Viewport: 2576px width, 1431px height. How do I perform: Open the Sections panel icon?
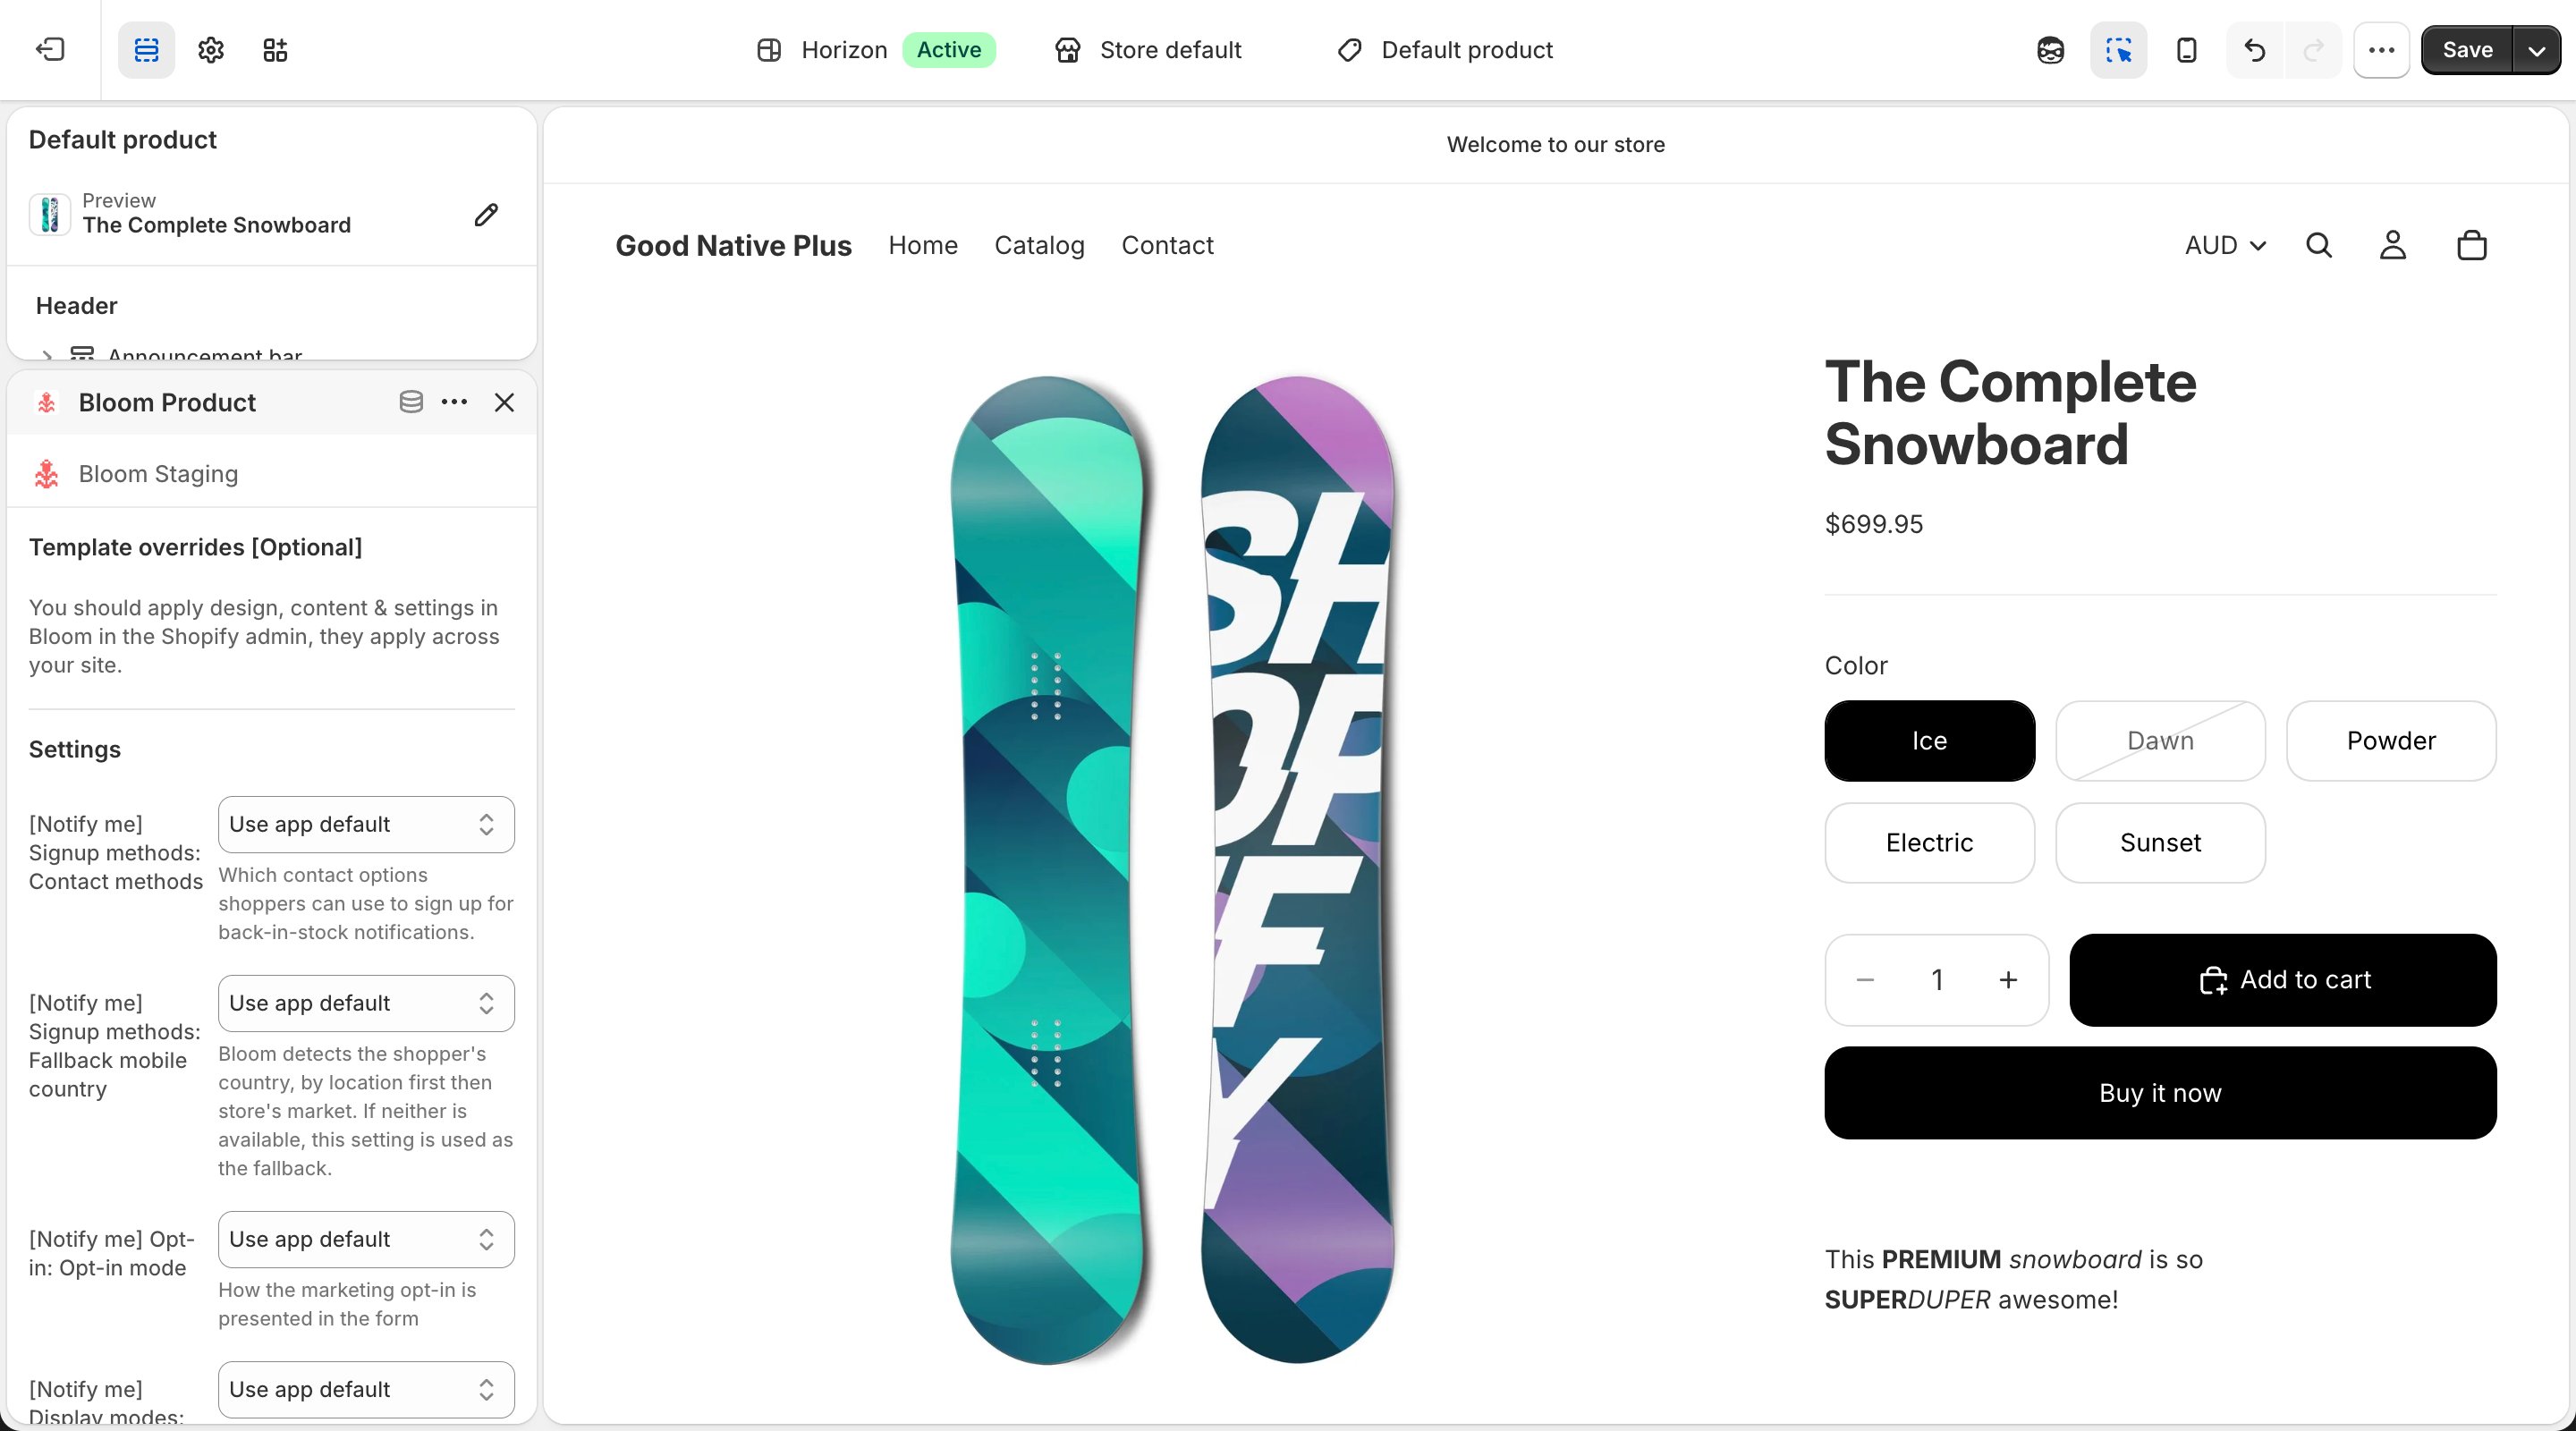click(146, 50)
